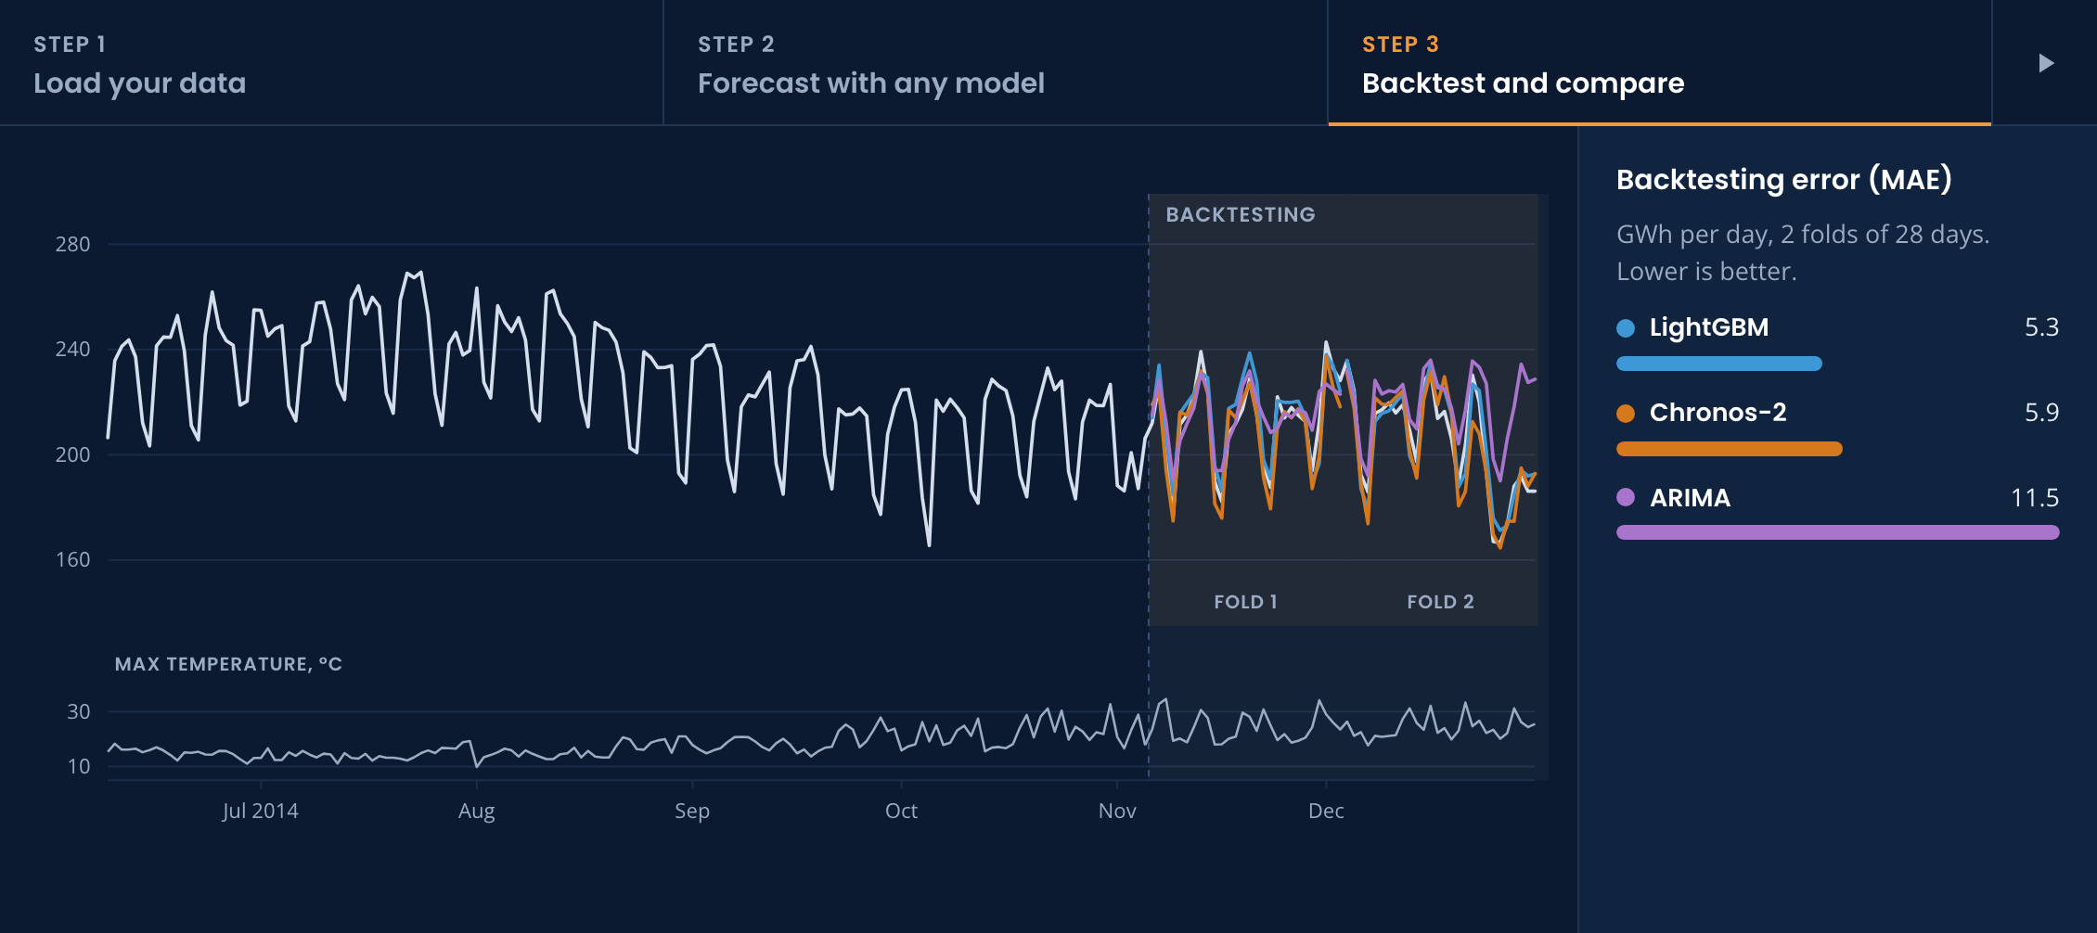Screen dimensions: 2097x933
Task: Switch to Step 2 Forecast with any model
Action: click(x=996, y=62)
